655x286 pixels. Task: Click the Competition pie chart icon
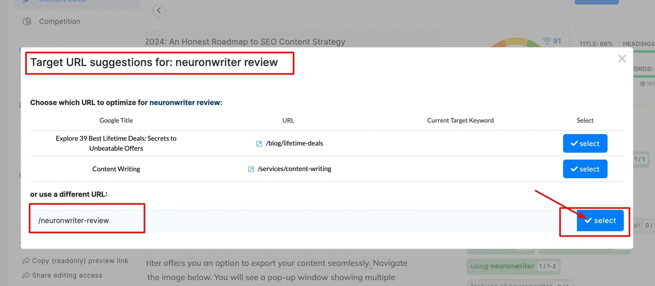pyautogui.click(x=27, y=21)
